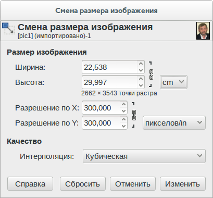Click the Разрешение по X label

tap(47, 108)
